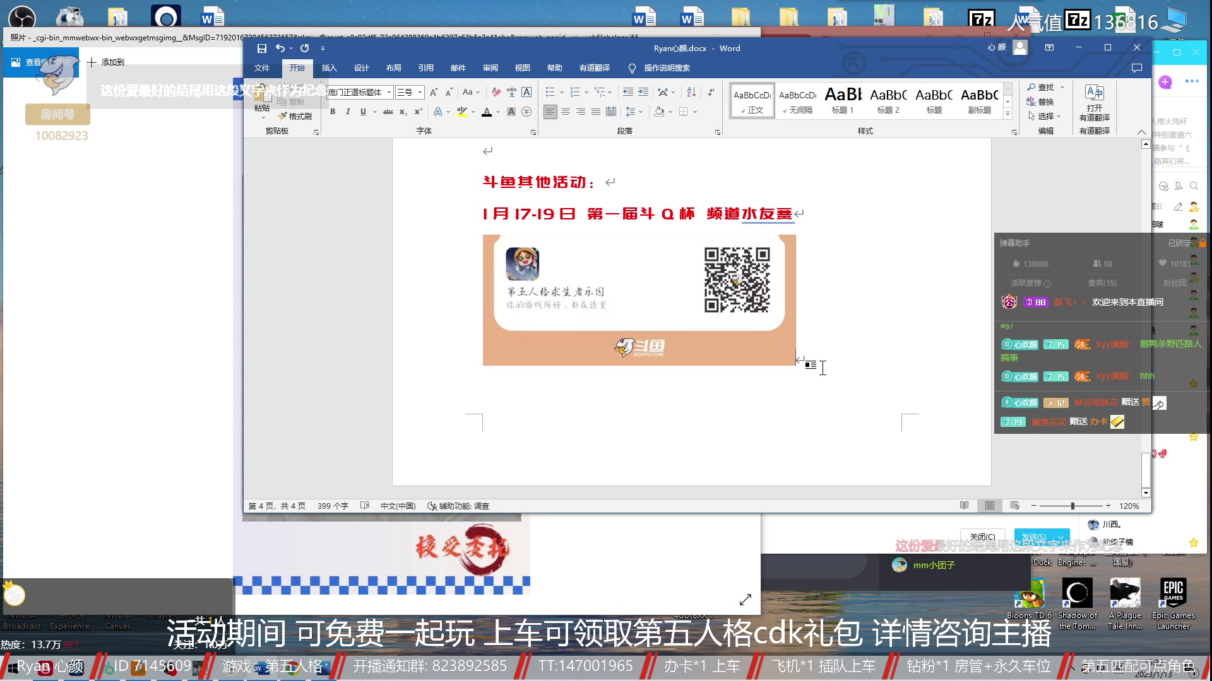1212x681 pixels.
Task: Switch to print layout view
Action: [x=989, y=506]
